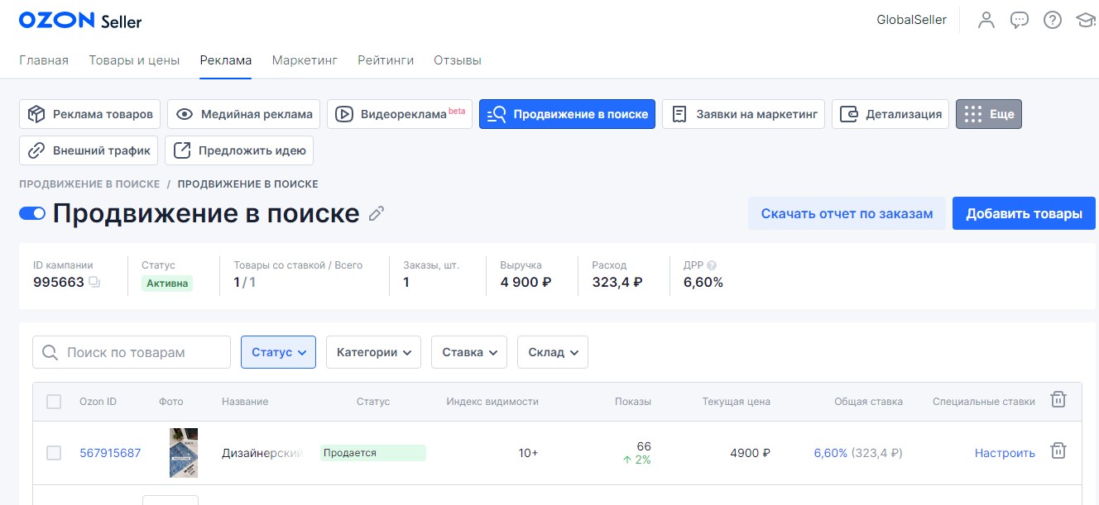Open Внешний трафик section
The width and height of the screenshot is (1099, 505).
[x=89, y=150]
